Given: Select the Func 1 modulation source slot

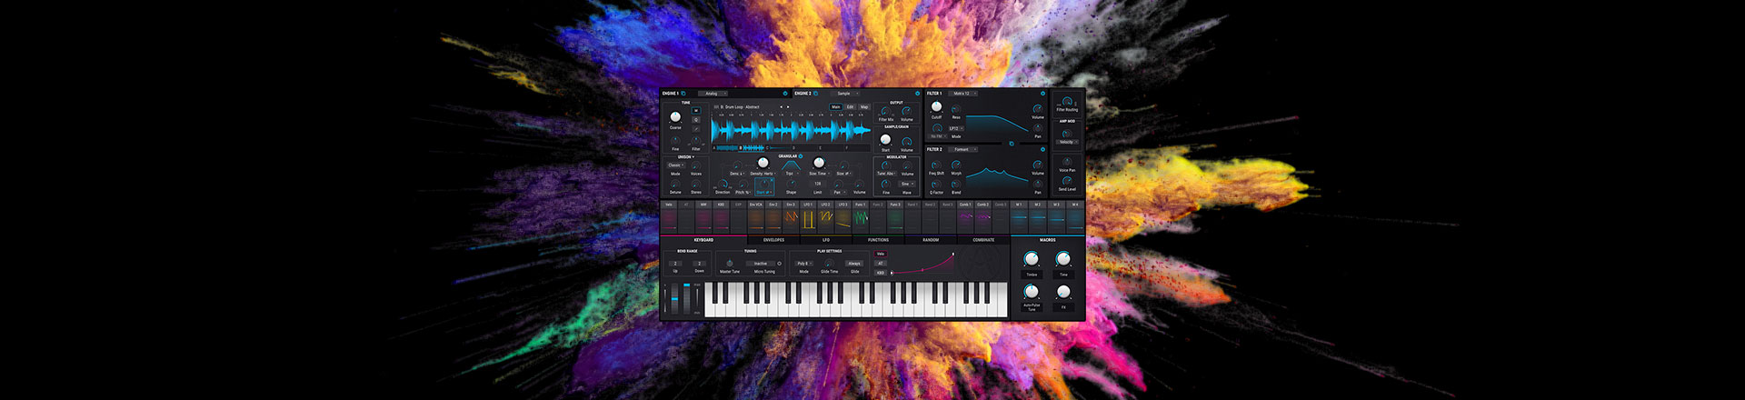Looking at the screenshot, I should click(861, 216).
